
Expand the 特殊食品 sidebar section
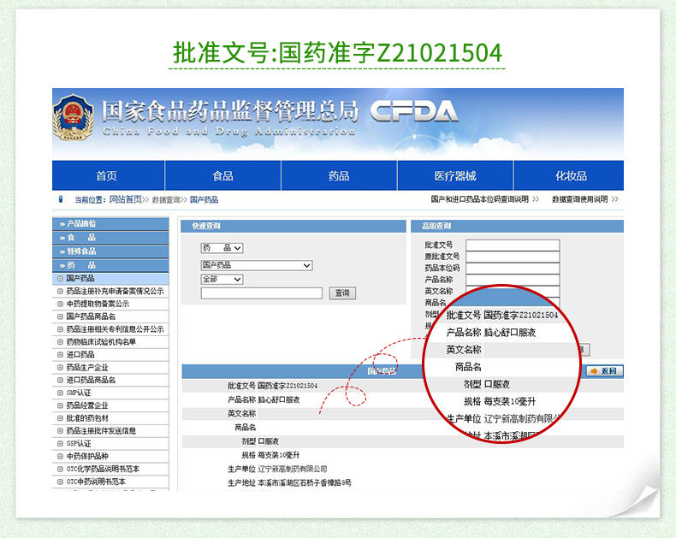pyautogui.click(x=110, y=251)
